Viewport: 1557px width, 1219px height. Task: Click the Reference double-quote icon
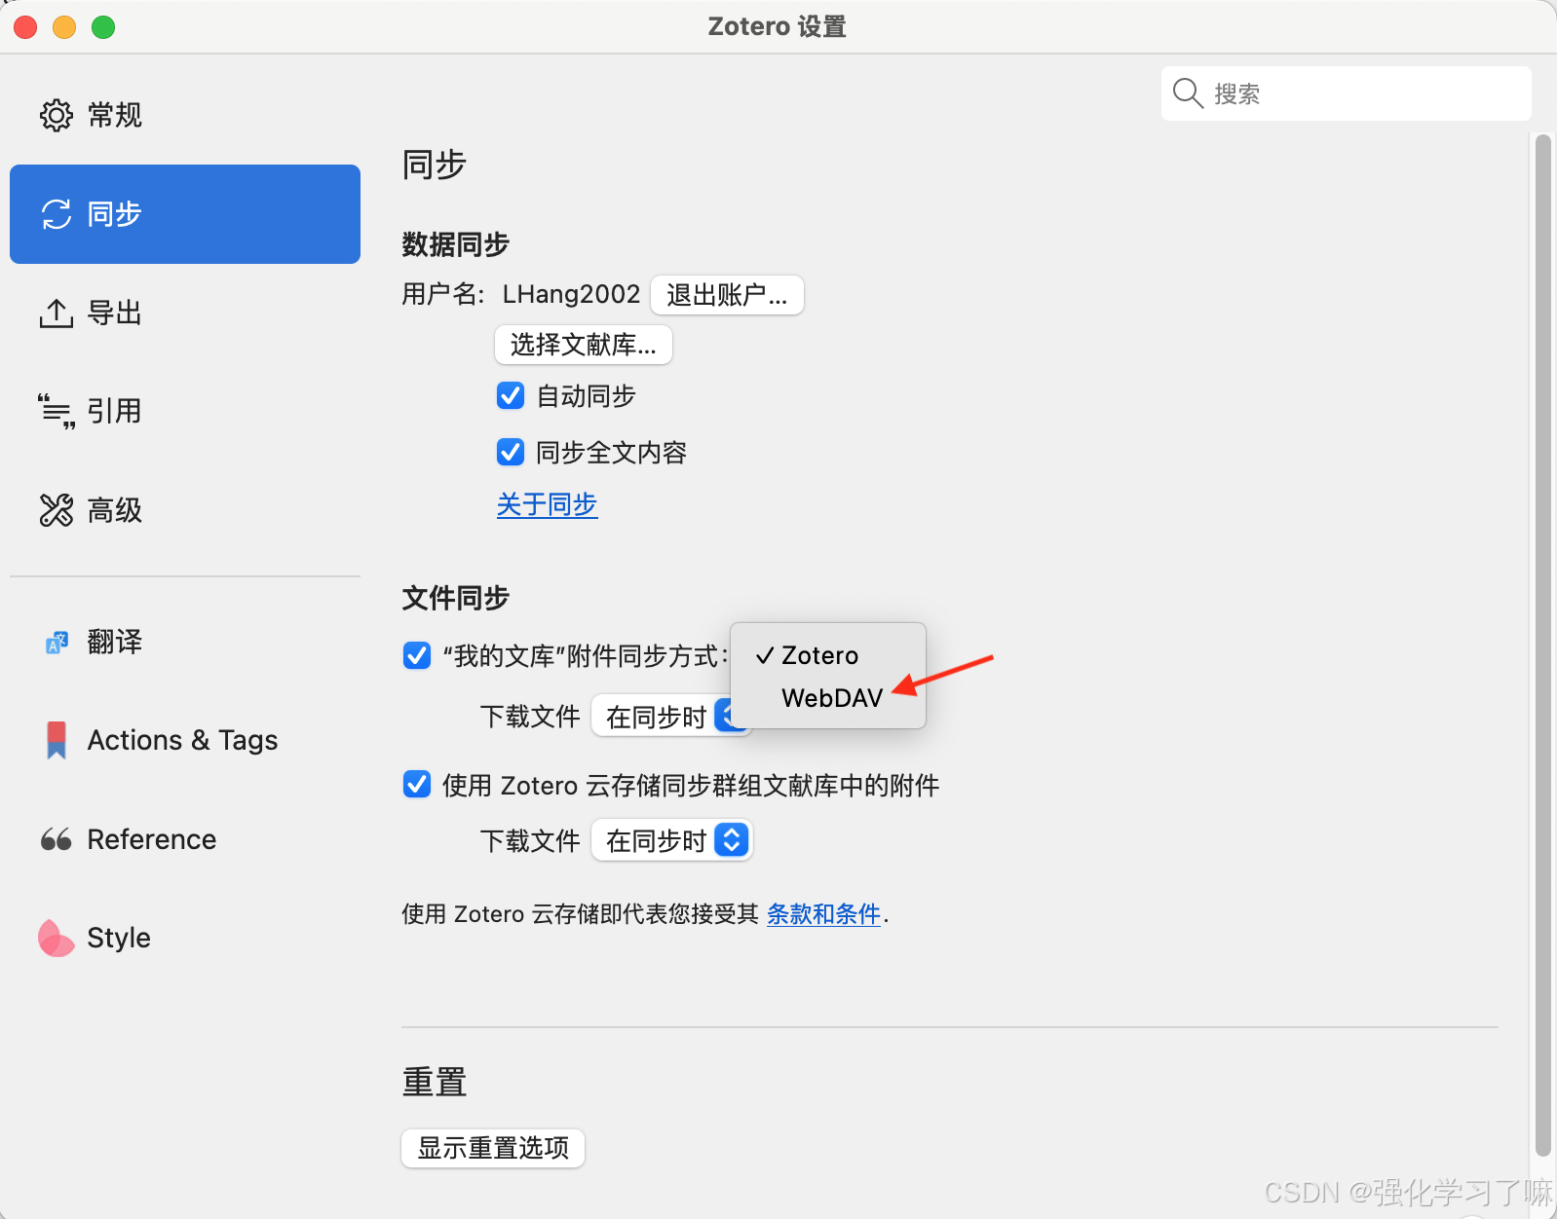57,839
